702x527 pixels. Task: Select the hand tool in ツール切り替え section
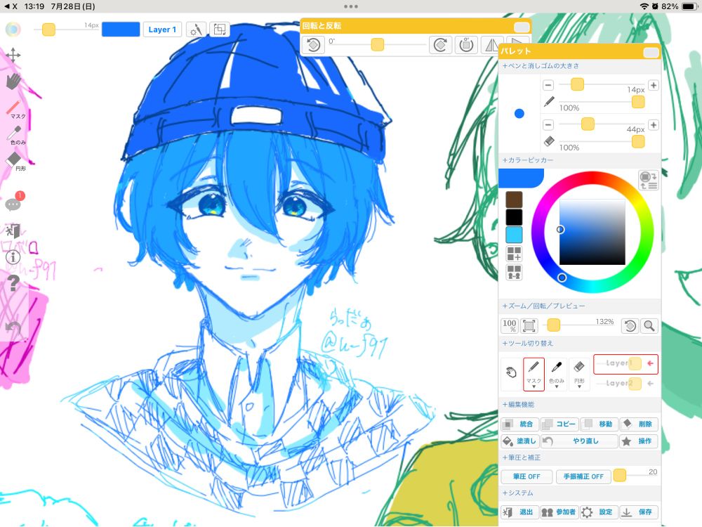pos(511,372)
